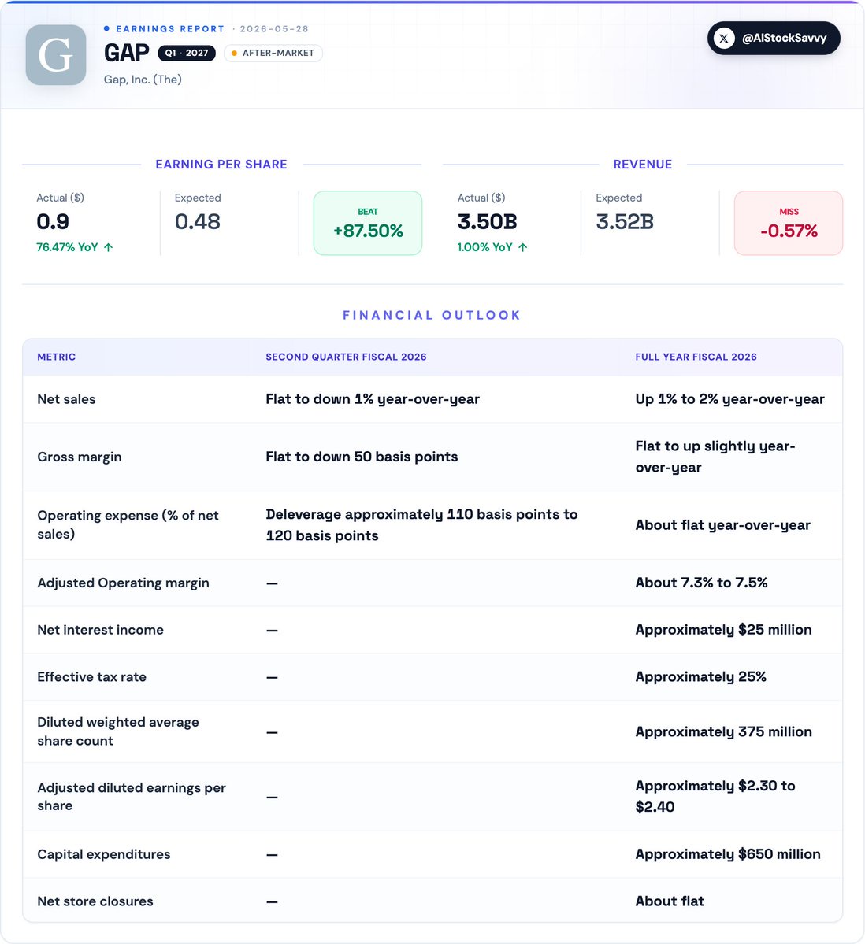The width and height of the screenshot is (865, 944).
Task: Select the Net sales table row
Action: click(x=432, y=399)
